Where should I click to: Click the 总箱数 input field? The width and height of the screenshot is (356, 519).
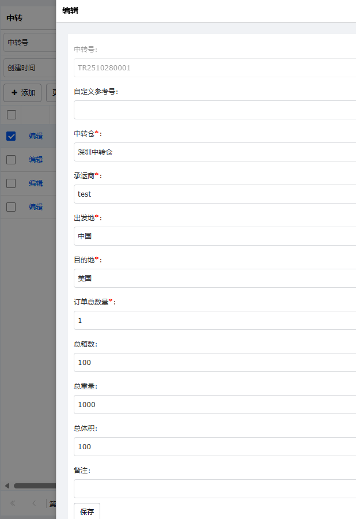pos(214,363)
